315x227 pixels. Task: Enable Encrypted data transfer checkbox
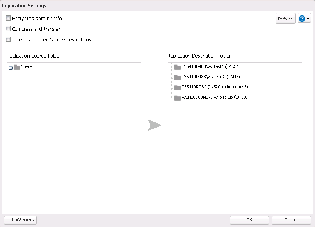tap(8, 18)
